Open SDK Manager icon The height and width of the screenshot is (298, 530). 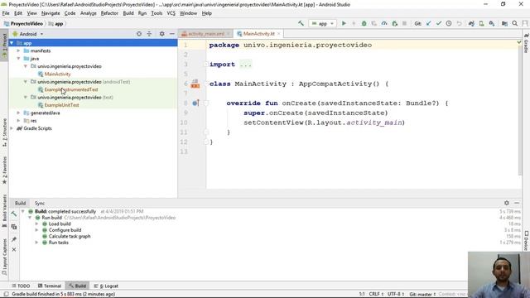492,23
